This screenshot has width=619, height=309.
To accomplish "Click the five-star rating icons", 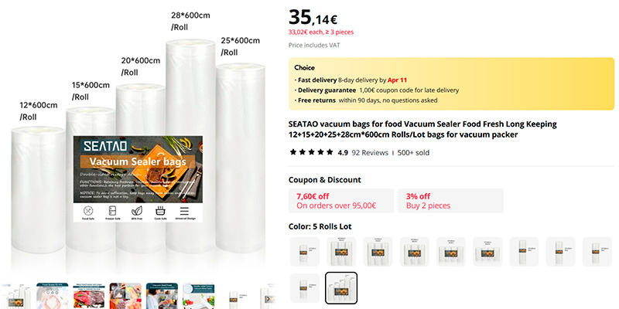I will coord(311,152).
